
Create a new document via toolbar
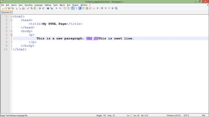[2, 8]
